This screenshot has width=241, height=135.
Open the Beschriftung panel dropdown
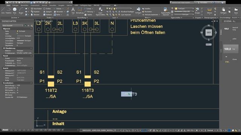tap(82, 18)
